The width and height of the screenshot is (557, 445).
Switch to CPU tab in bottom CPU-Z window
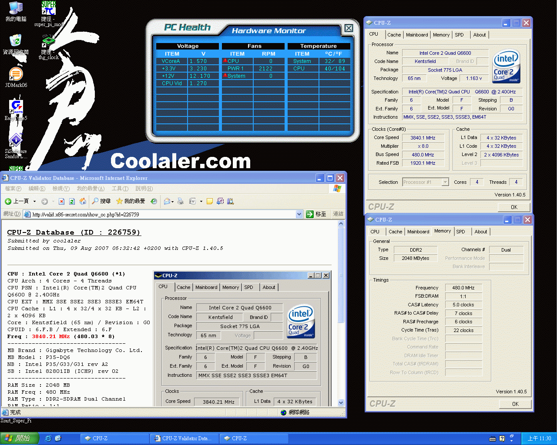click(x=375, y=232)
